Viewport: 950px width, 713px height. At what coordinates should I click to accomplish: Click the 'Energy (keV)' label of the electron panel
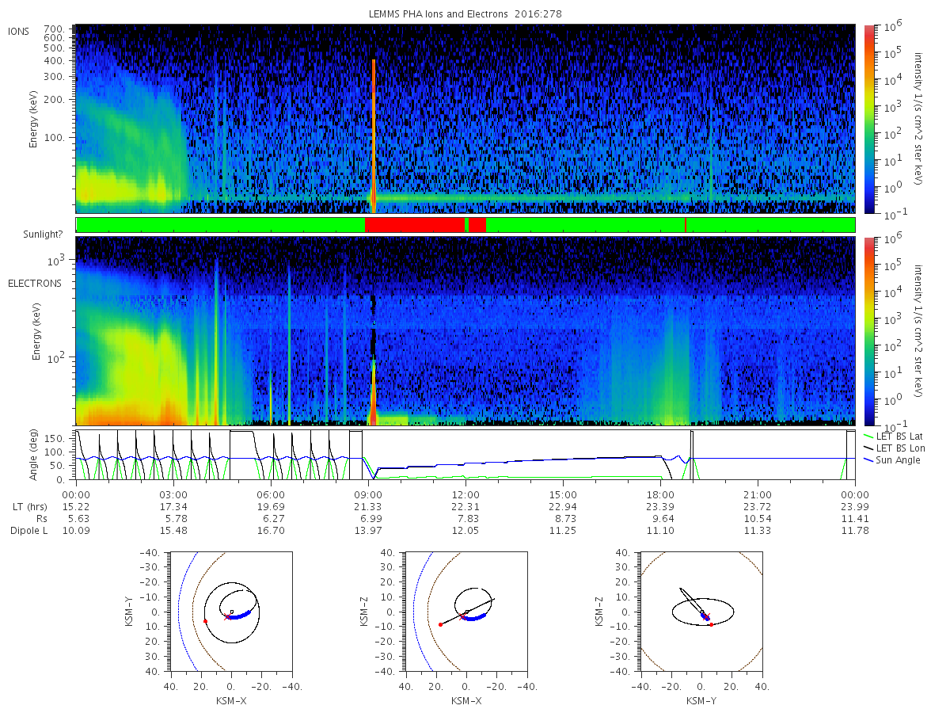click(x=36, y=331)
